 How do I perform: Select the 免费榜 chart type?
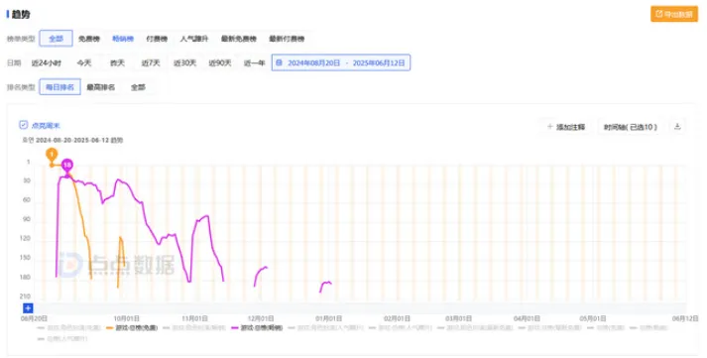click(x=89, y=39)
